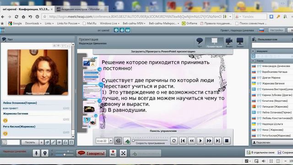Toggle the microphone button
This screenshot has width=293, height=165.
coord(36,153)
